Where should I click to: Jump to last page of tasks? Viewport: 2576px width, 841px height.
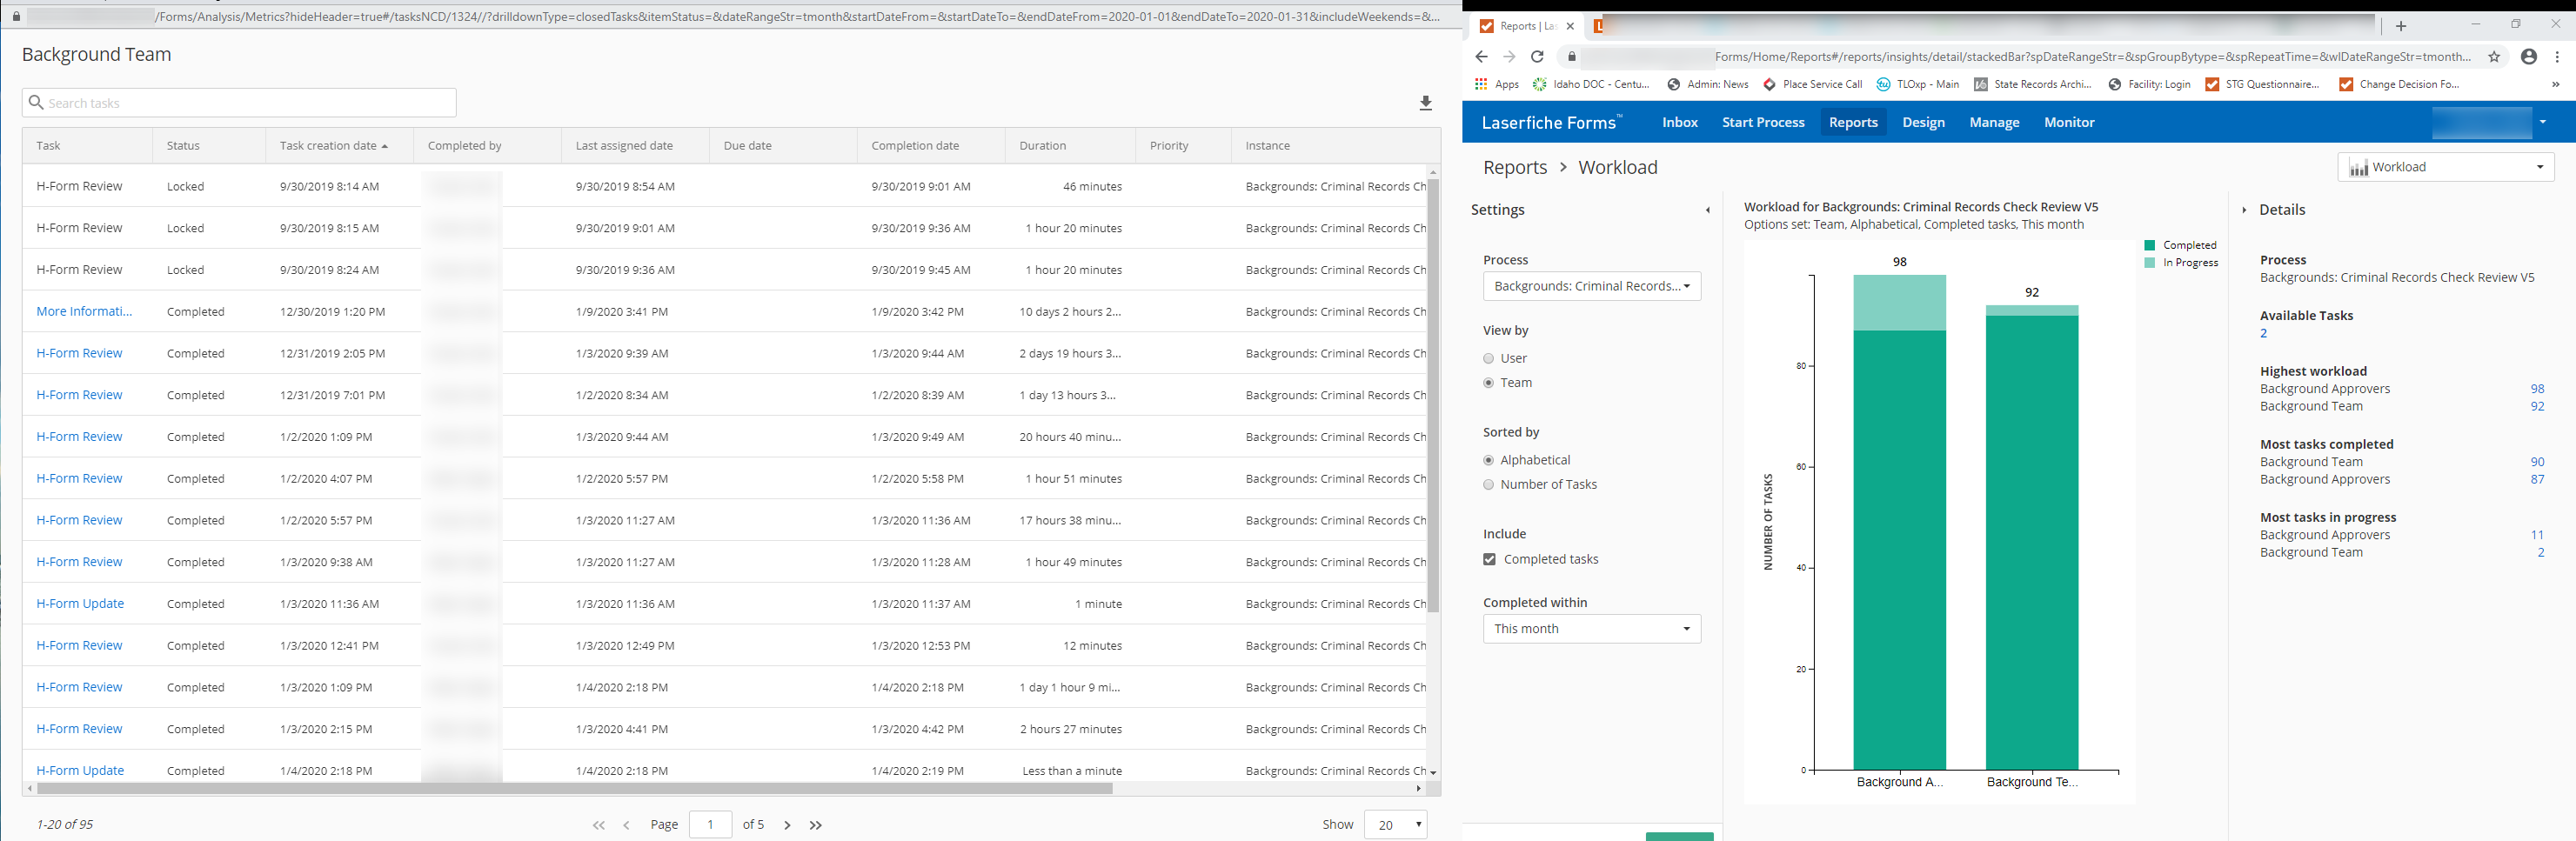(x=816, y=825)
